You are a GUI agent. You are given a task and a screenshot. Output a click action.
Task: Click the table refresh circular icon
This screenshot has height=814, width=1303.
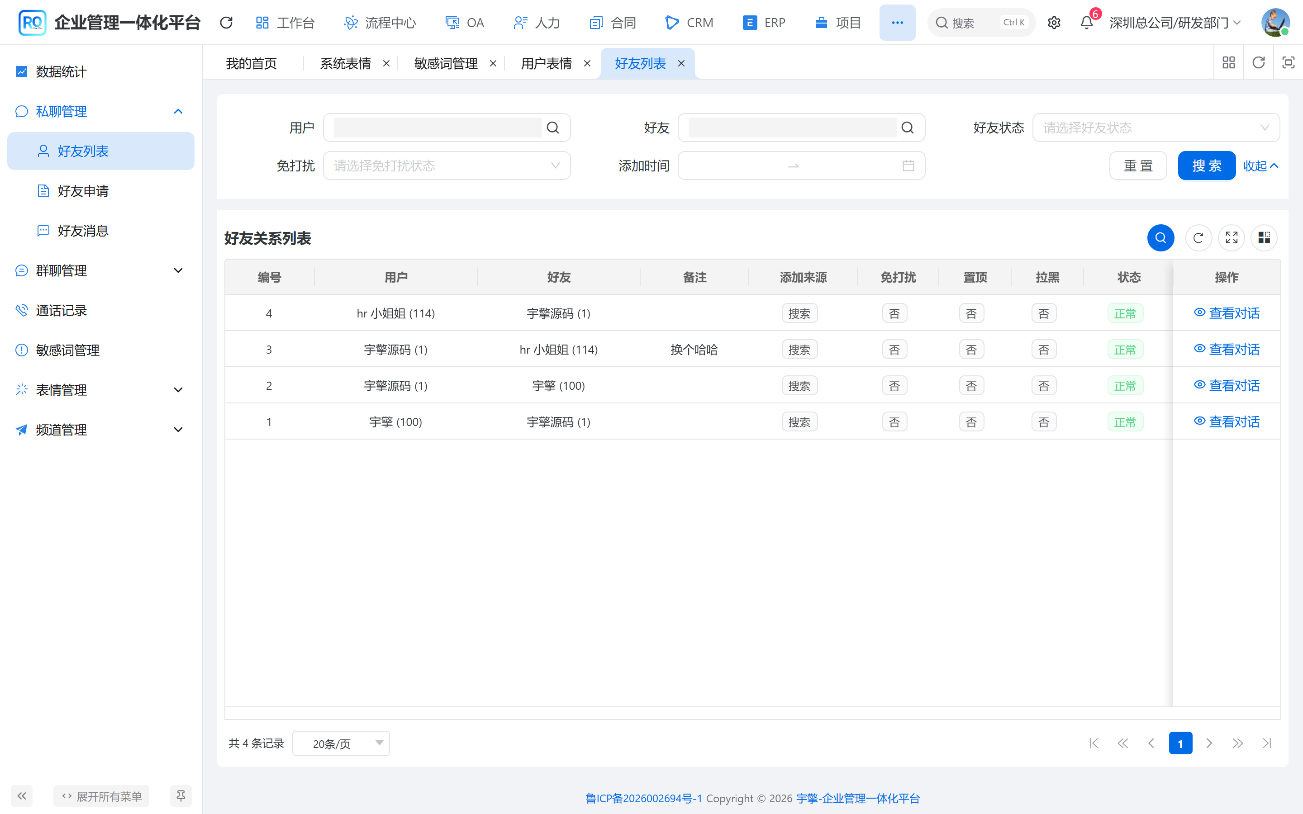[1198, 238]
